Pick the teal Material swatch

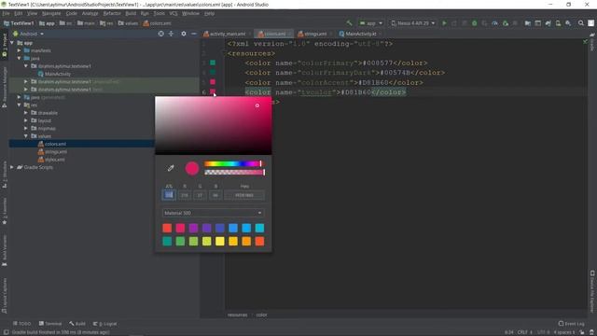pyautogui.click(x=167, y=241)
